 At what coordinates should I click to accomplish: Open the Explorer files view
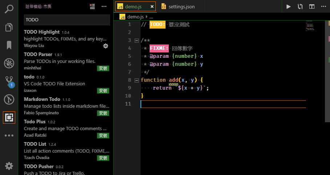[x=9, y=27]
